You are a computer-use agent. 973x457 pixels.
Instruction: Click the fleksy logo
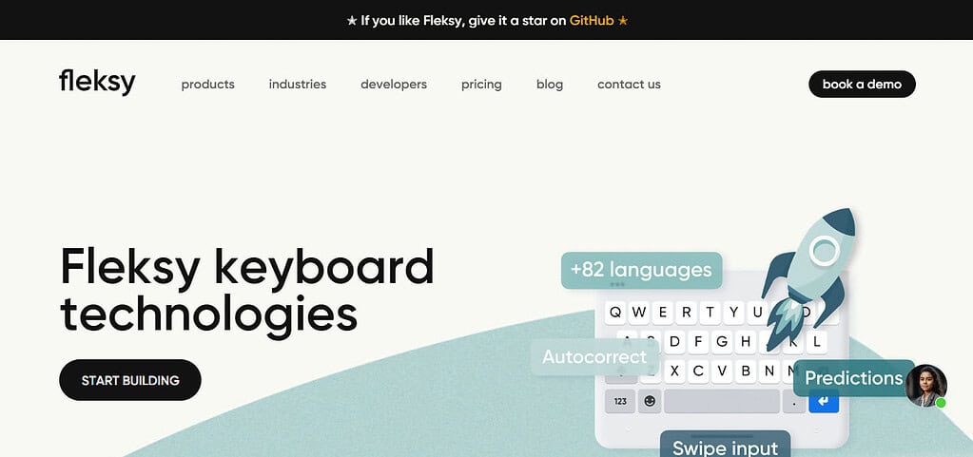tap(97, 83)
